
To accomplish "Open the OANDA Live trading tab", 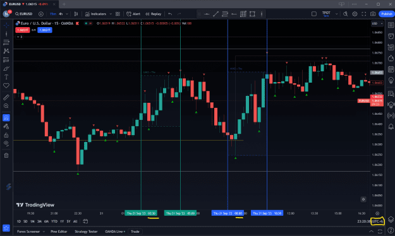I will (115, 232).
